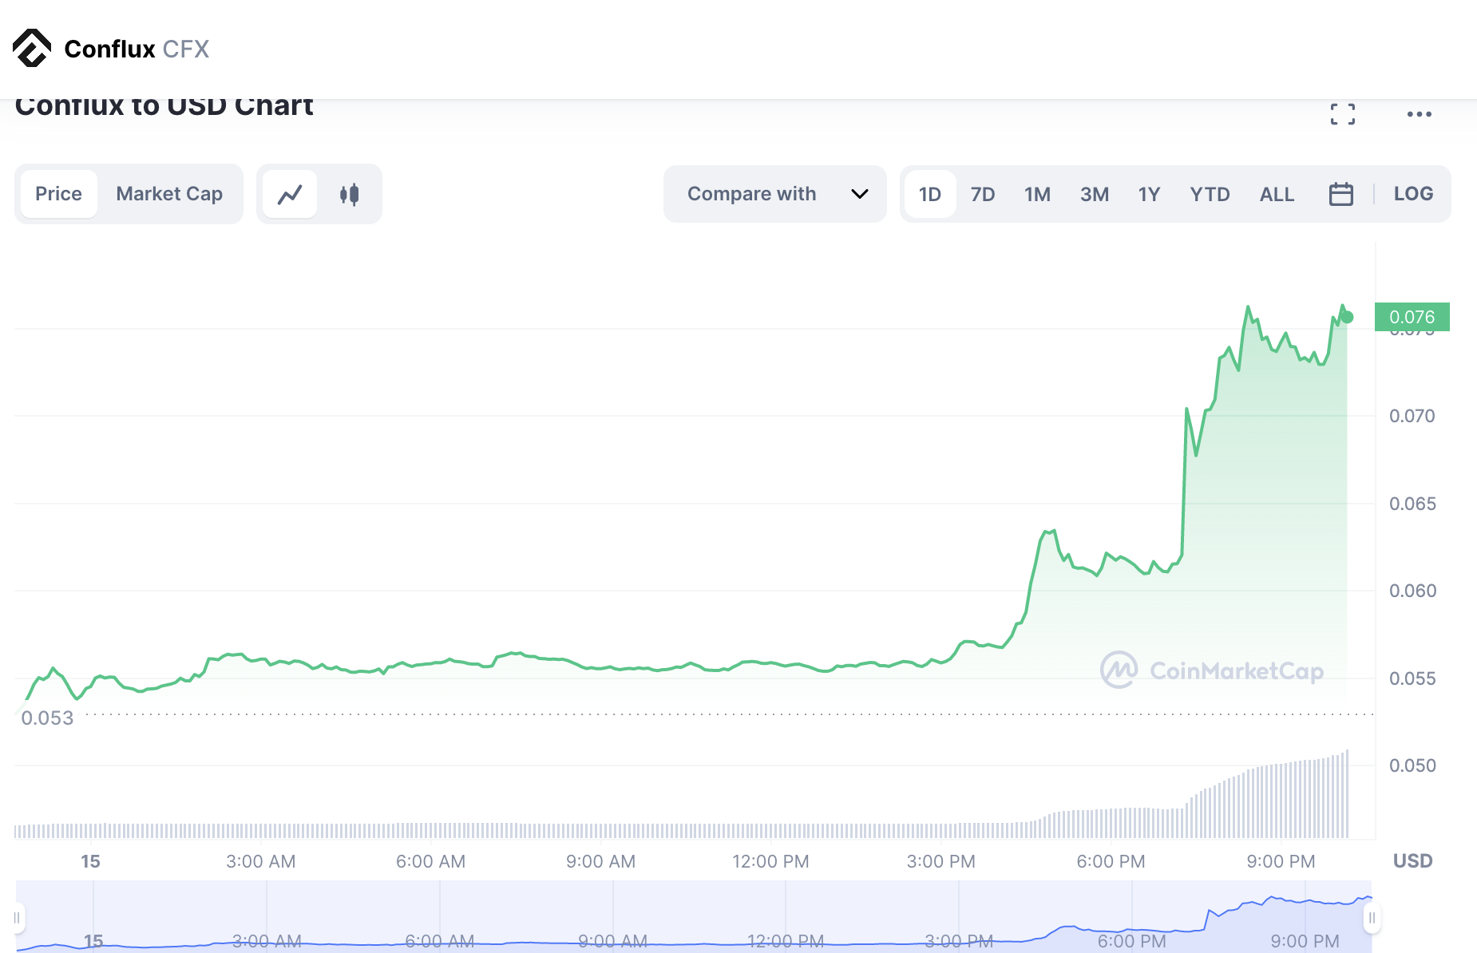Select the 7D time range
The width and height of the screenshot is (1477, 953).
(x=982, y=194)
